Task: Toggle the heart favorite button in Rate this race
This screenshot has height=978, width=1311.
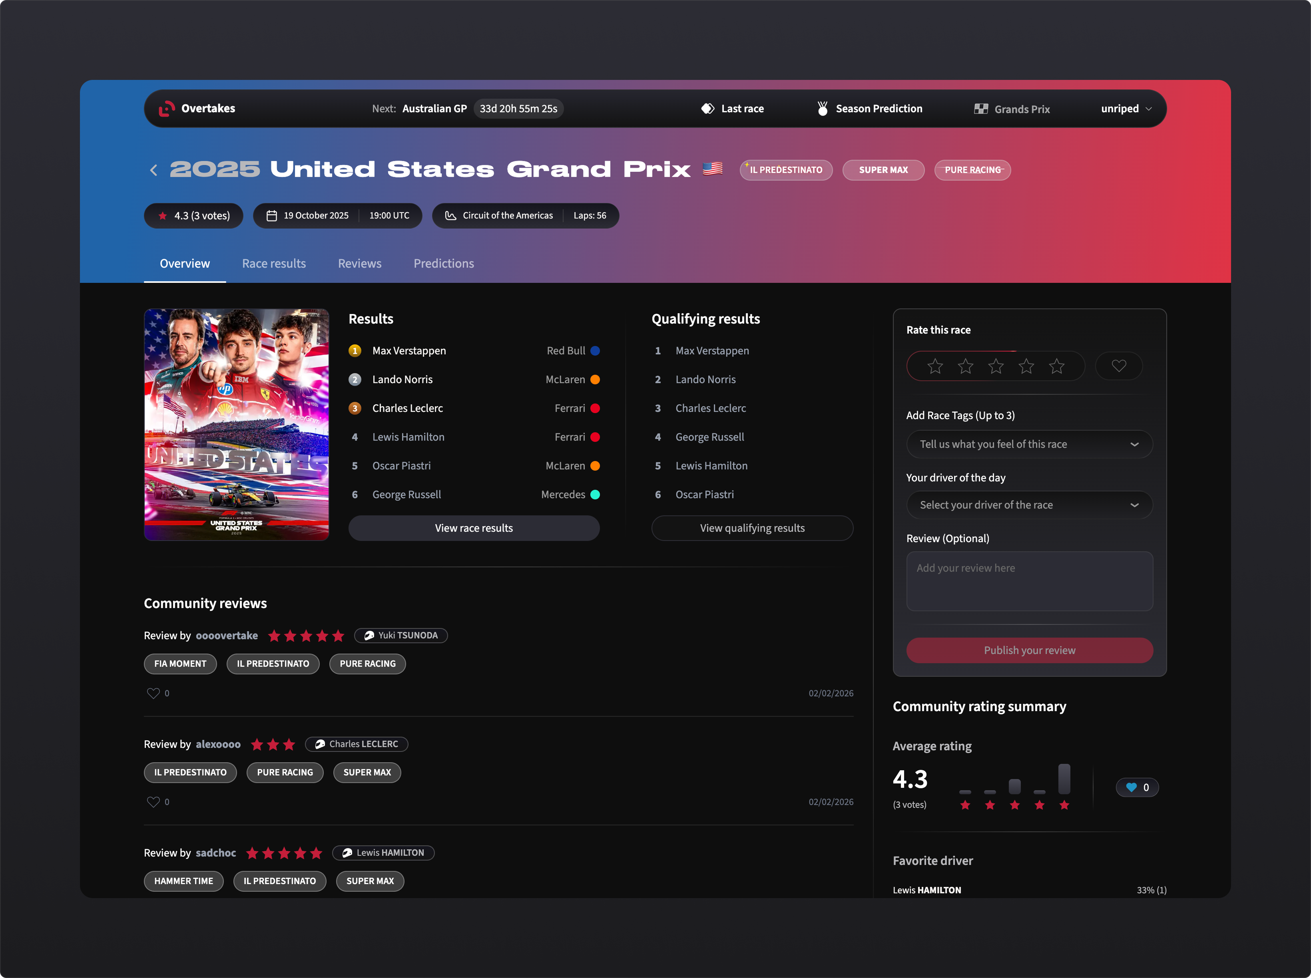Action: point(1119,366)
